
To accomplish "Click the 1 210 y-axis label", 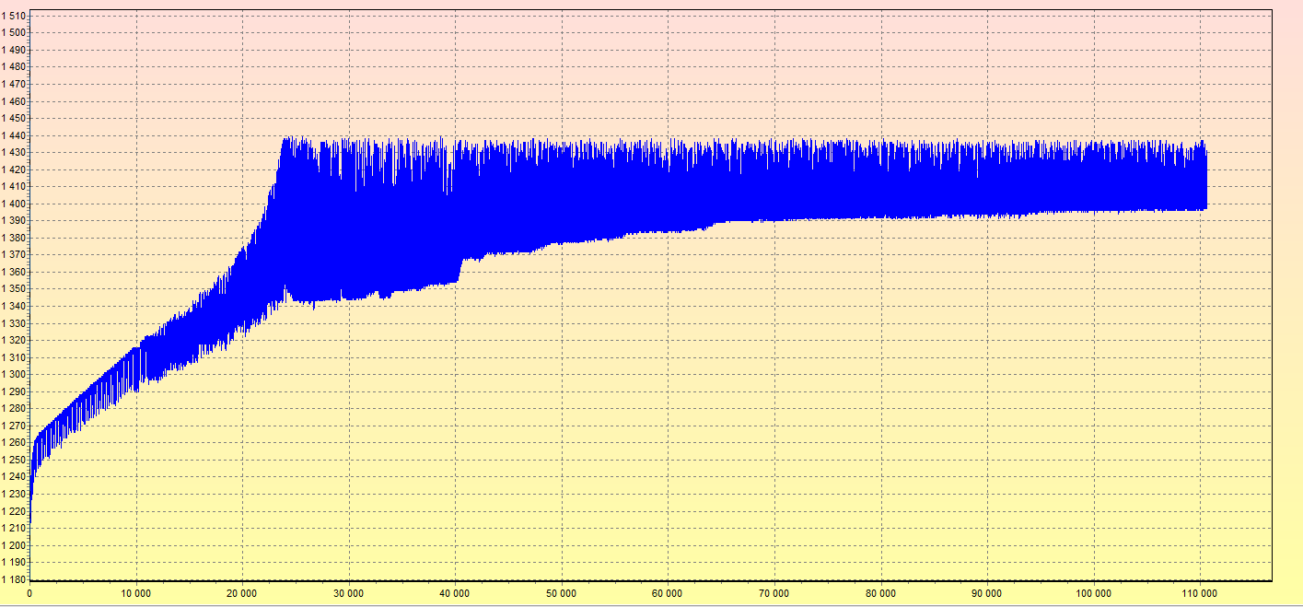I will click(14, 529).
